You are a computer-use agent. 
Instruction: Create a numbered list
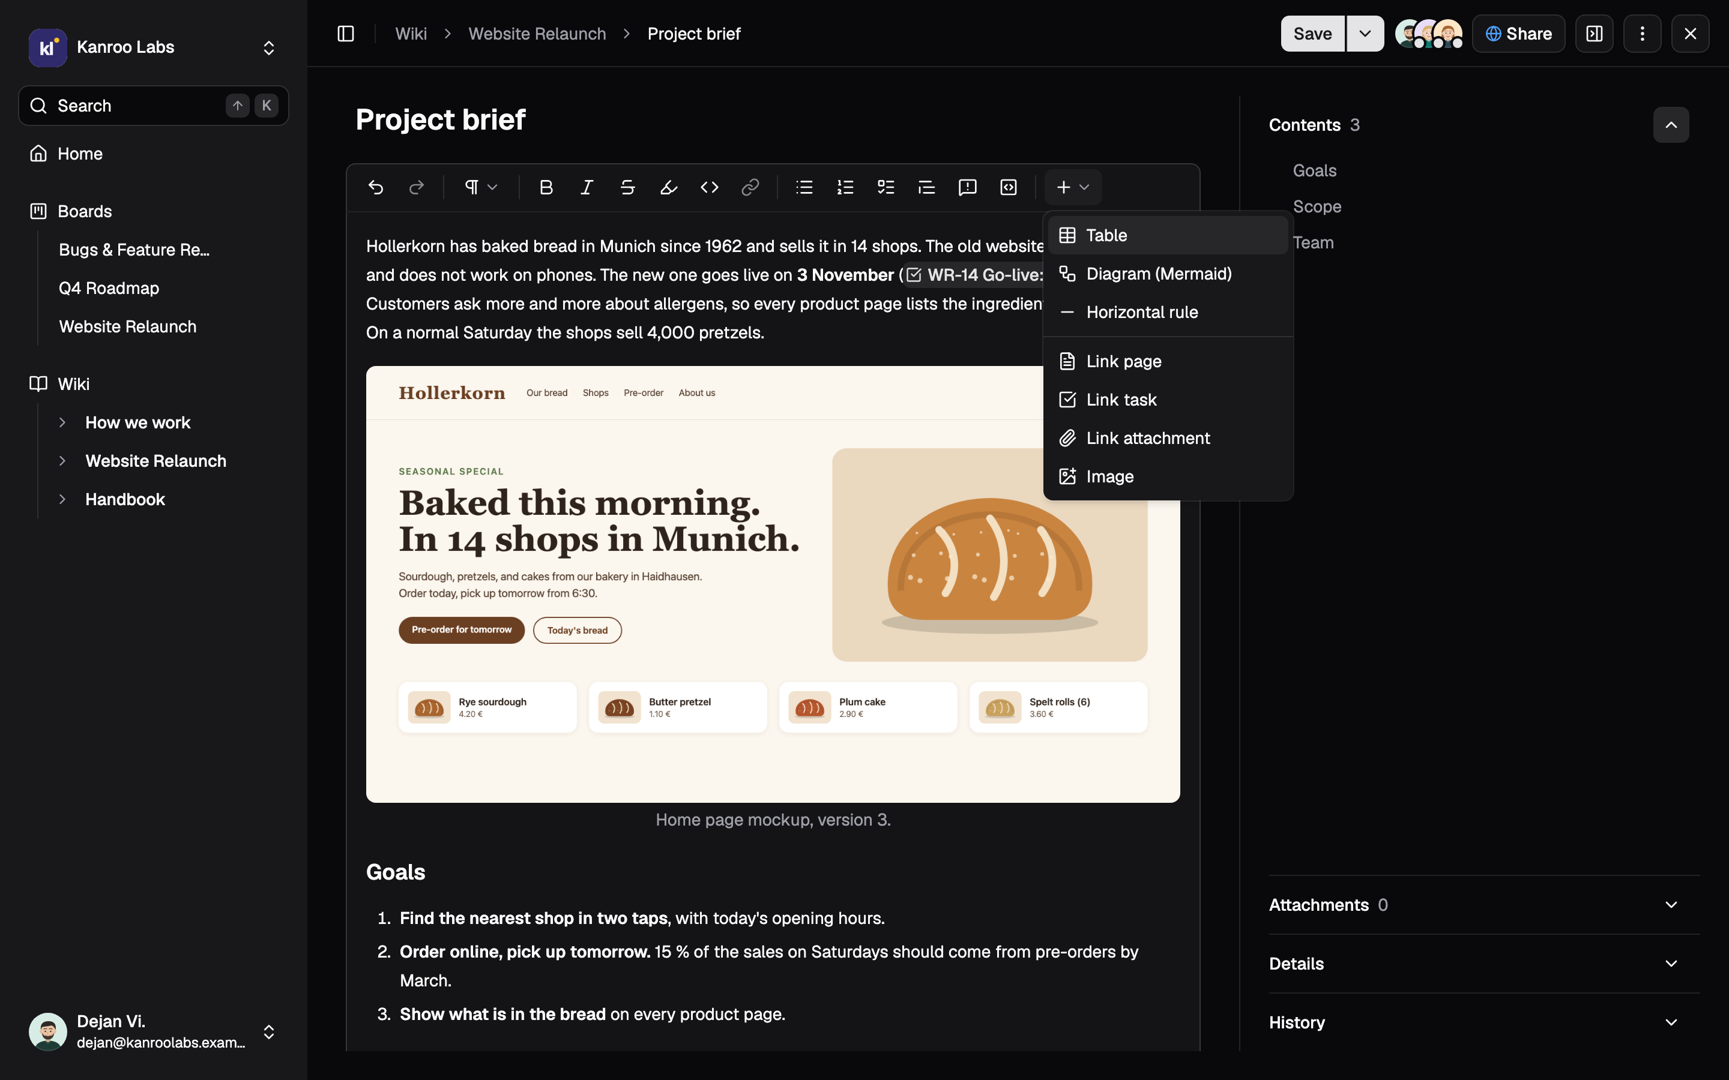coord(845,187)
